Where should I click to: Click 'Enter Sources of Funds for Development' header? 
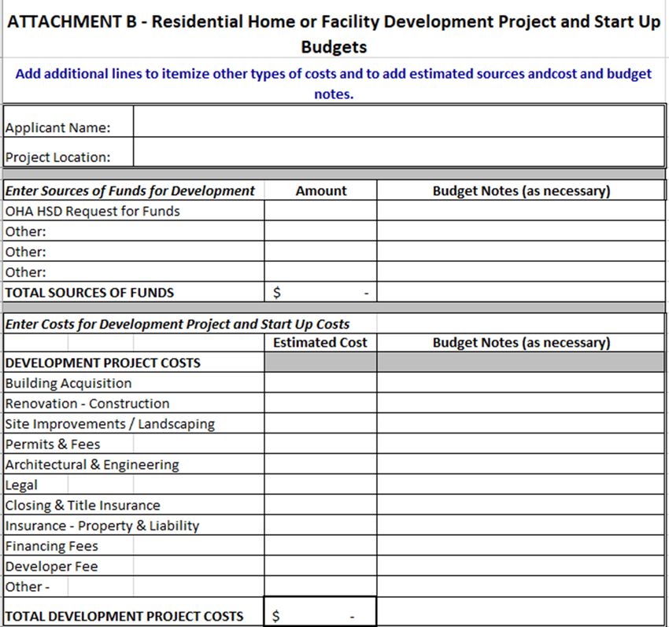[x=130, y=190]
